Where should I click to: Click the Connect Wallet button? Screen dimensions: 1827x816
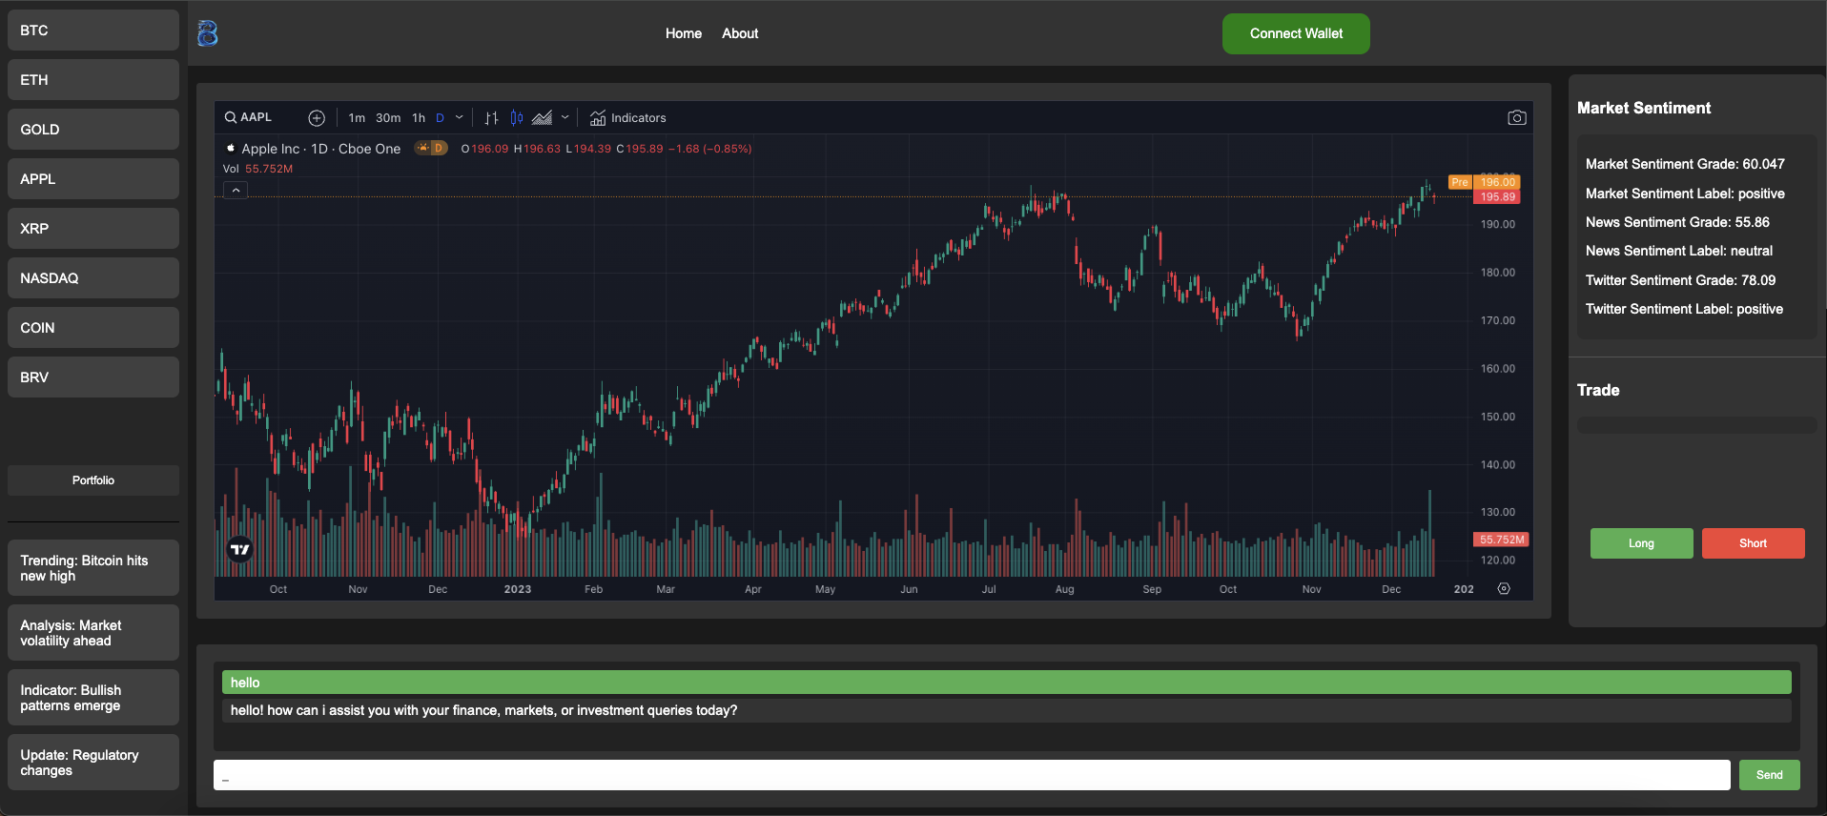pyautogui.click(x=1296, y=33)
